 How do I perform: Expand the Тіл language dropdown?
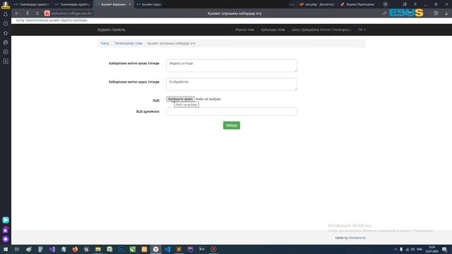362,30
